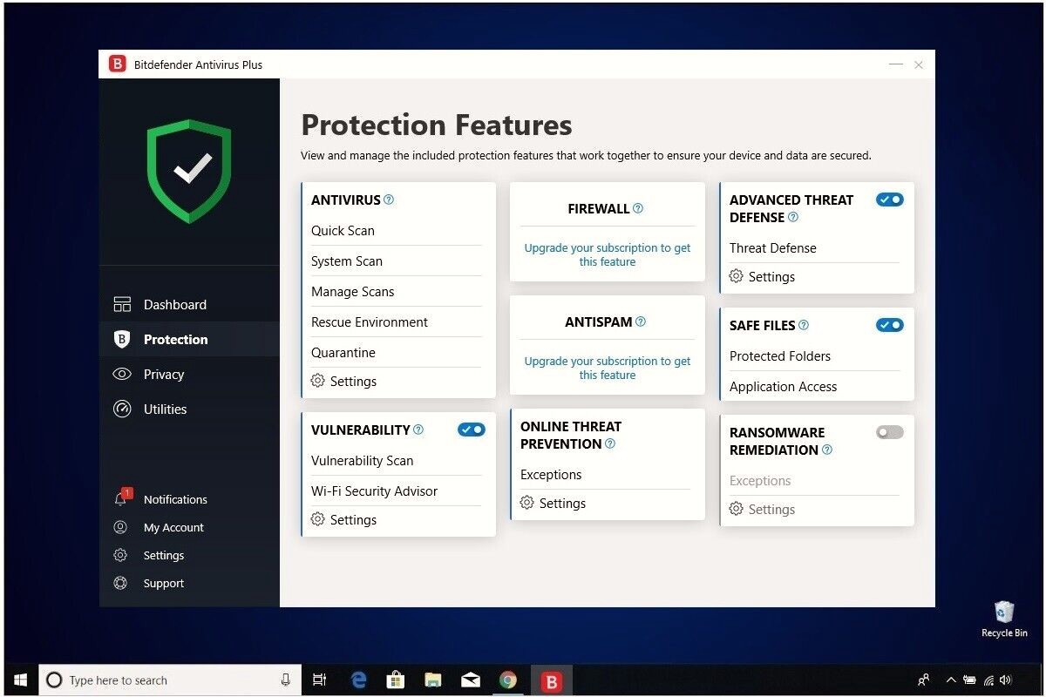Disable the Advanced Threat Defense toggle
The width and height of the screenshot is (1046, 697).
[889, 200]
